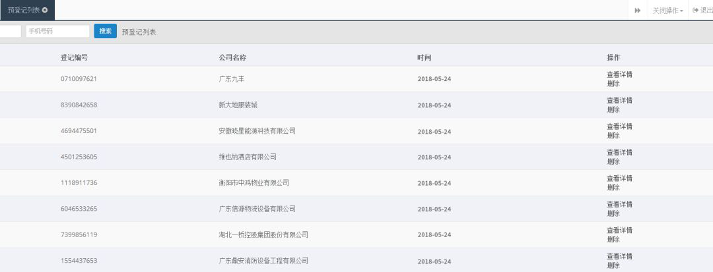Click the 时间 column header
The height and width of the screenshot is (272, 713).
424,57
